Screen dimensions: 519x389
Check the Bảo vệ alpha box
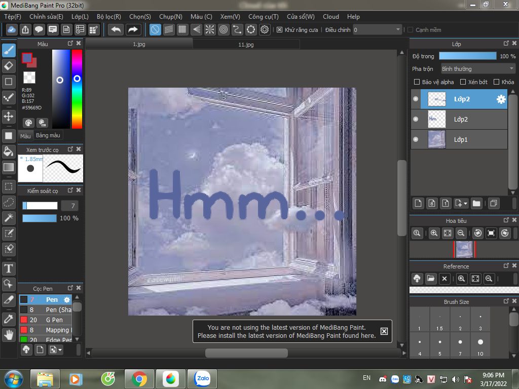(417, 82)
